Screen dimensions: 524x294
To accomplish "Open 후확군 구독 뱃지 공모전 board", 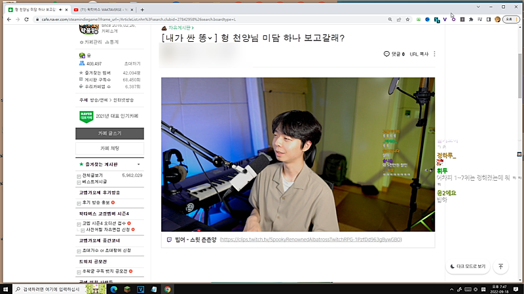I will [x=105, y=271].
